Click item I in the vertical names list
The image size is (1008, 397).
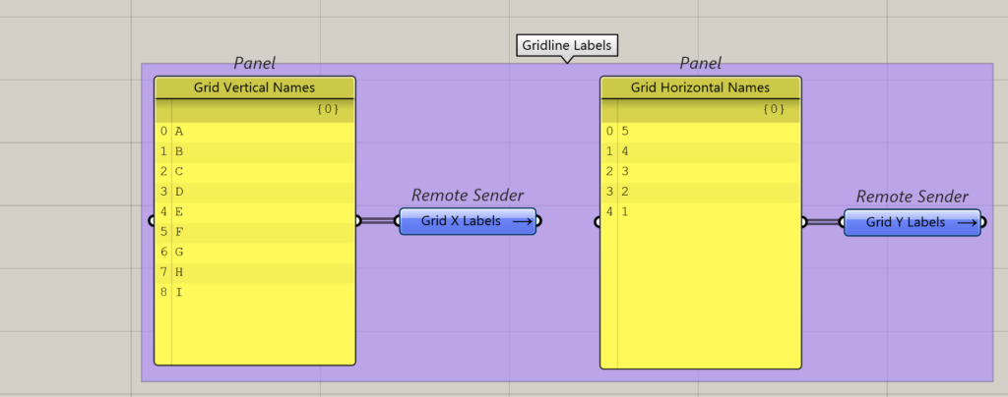tap(179, 292)
